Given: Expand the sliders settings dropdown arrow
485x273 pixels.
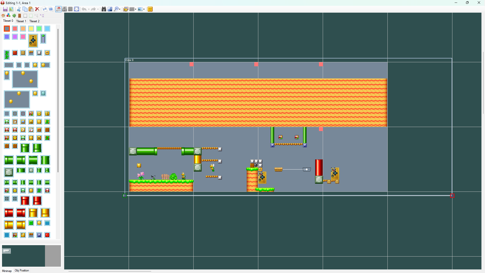Looking at the screenshot, I should point(136,9).
